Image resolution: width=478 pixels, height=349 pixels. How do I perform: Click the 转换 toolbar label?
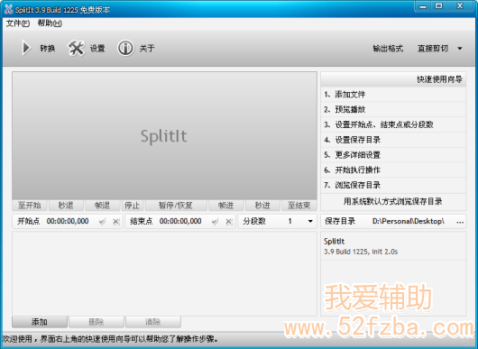[47, 48]
